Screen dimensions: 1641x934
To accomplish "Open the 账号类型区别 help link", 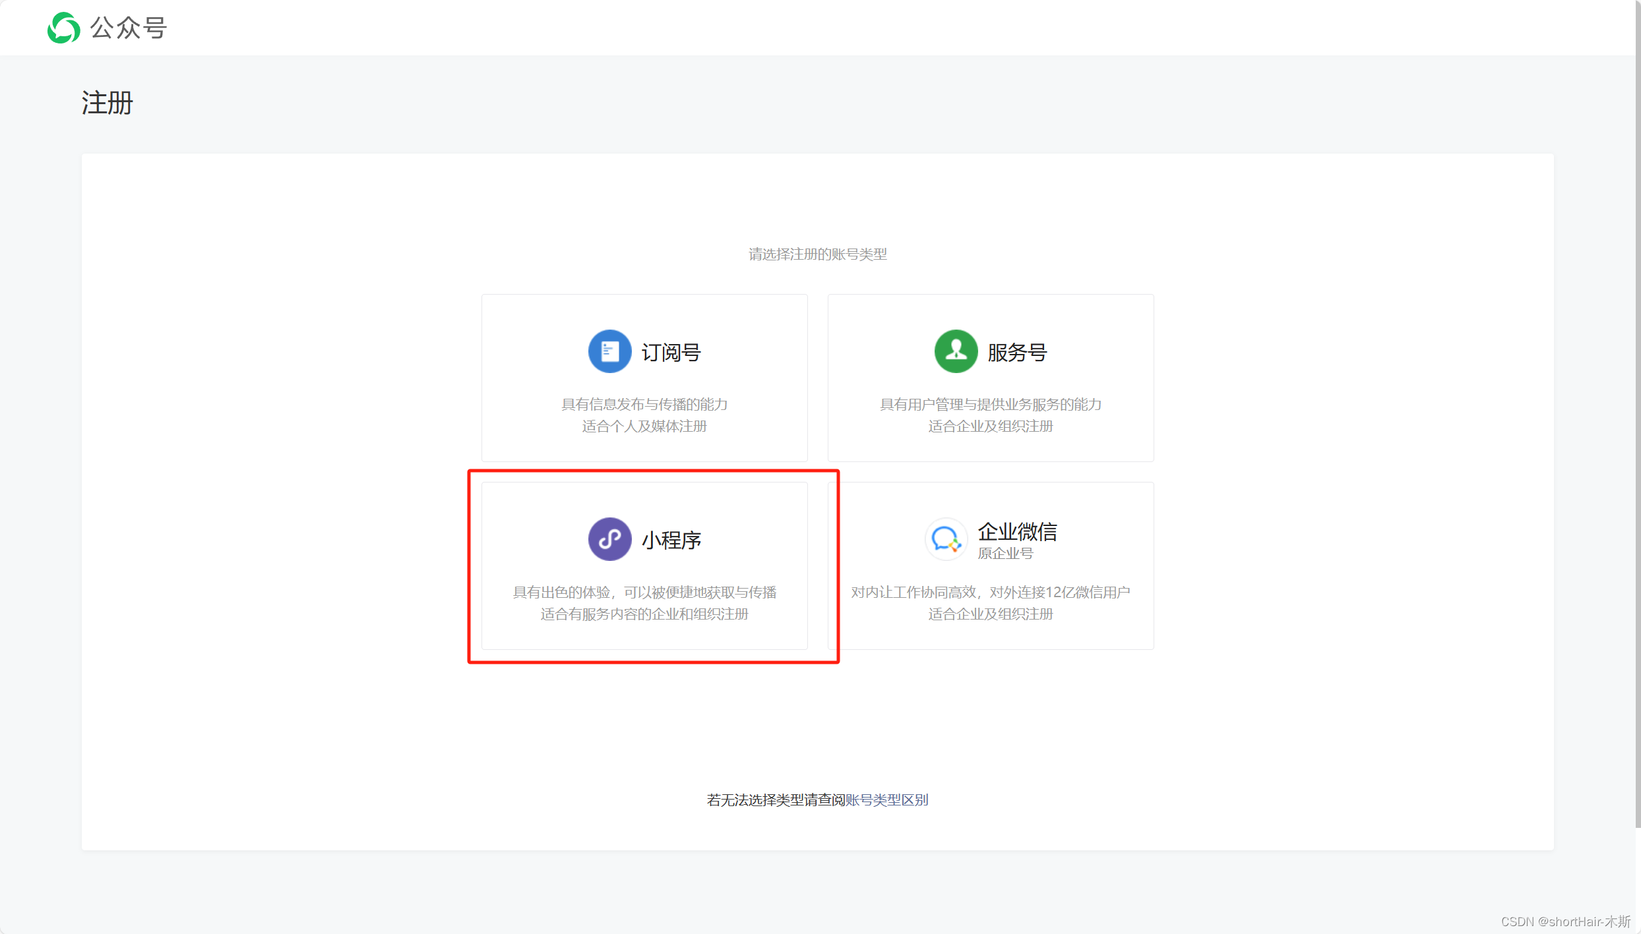I will (x=886, y=800).
